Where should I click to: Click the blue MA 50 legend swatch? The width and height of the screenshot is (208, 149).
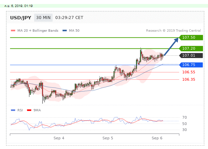coord(65,31)
